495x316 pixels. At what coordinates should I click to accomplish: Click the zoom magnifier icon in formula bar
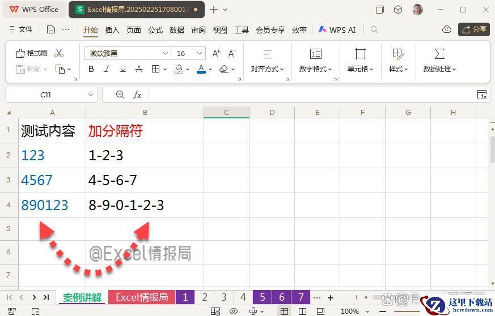pos(120,95)
